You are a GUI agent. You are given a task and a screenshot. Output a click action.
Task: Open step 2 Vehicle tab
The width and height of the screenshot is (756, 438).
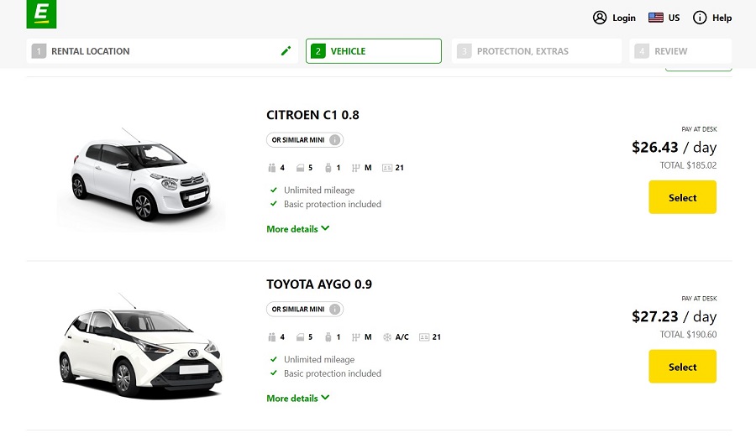[x=374, y=51]
